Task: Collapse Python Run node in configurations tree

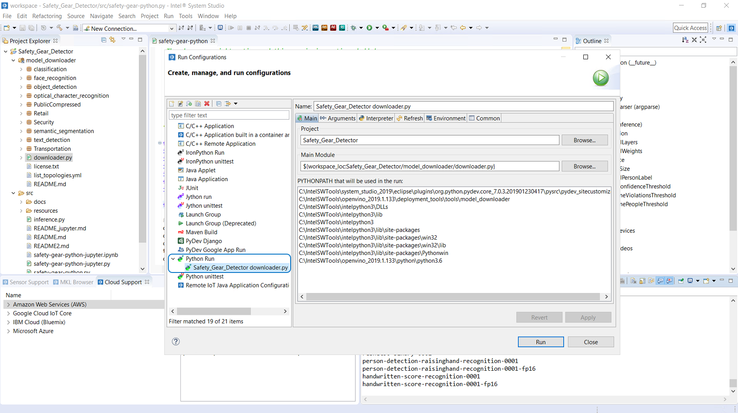Action: tap(173, 259)
